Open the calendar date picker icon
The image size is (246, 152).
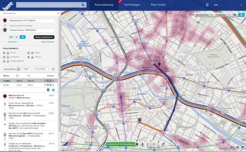[53, 69]
